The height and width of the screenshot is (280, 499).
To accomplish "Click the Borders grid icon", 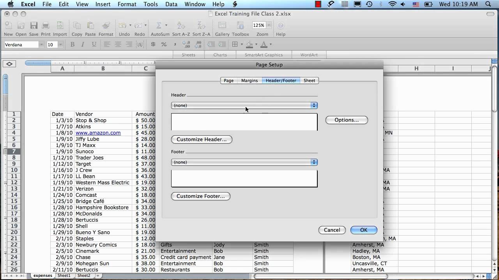I will point(235,44).
